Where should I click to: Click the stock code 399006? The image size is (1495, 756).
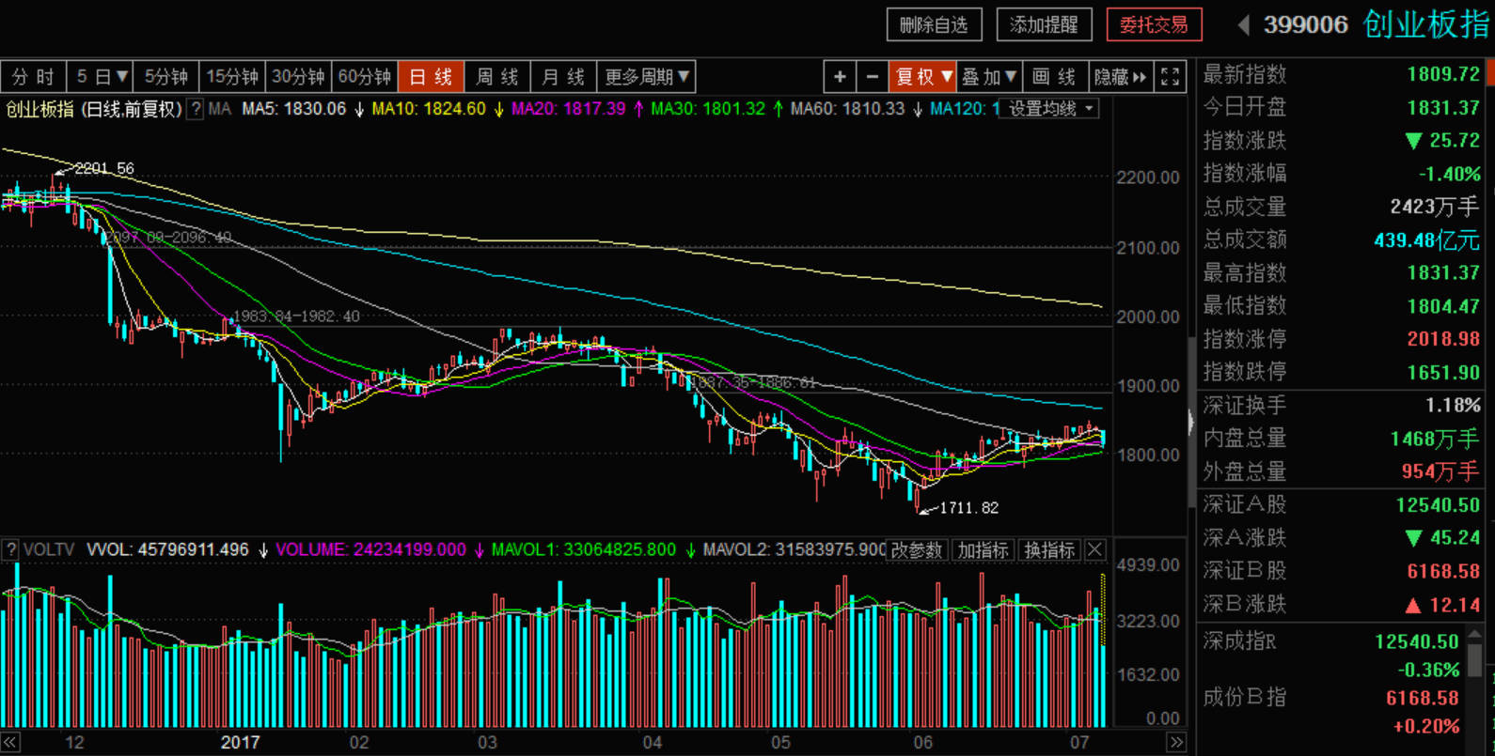(1305, 25)
